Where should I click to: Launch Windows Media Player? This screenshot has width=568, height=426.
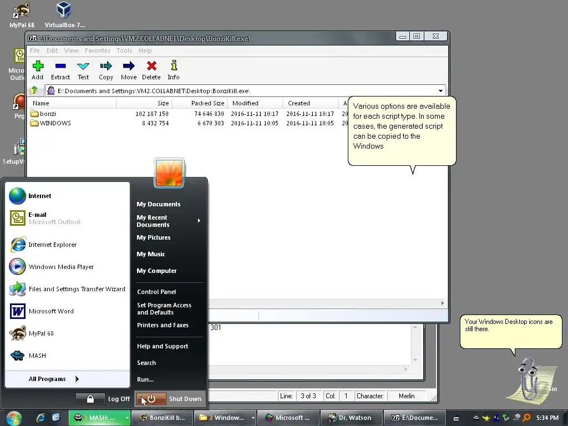point(67,267)
